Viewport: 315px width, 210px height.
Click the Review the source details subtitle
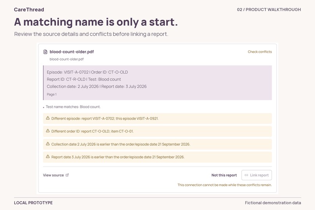pos(91,34)
